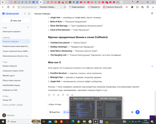Click the multi-select icon beside Today
Image resolution: width=156 pixels, height=124 pixels.
[x=28, y=27]
